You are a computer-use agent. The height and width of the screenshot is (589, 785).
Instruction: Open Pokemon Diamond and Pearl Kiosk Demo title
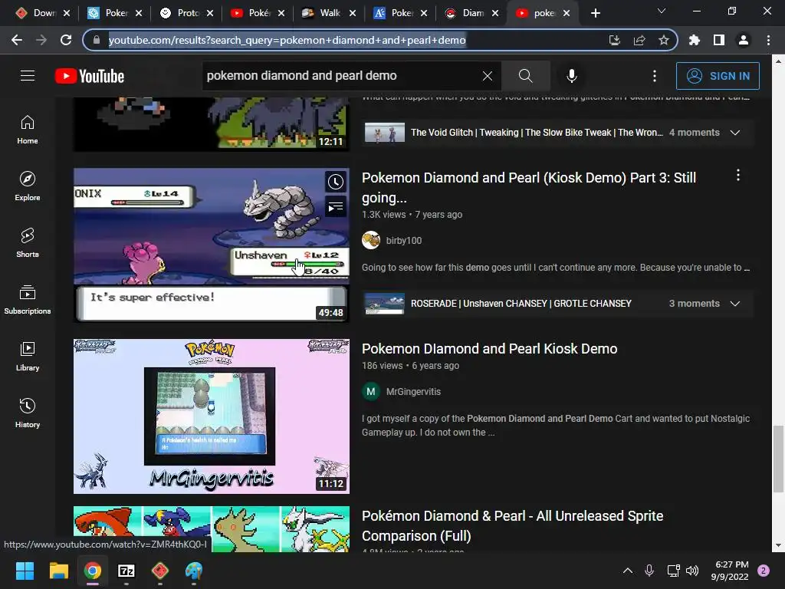[489, 349]
